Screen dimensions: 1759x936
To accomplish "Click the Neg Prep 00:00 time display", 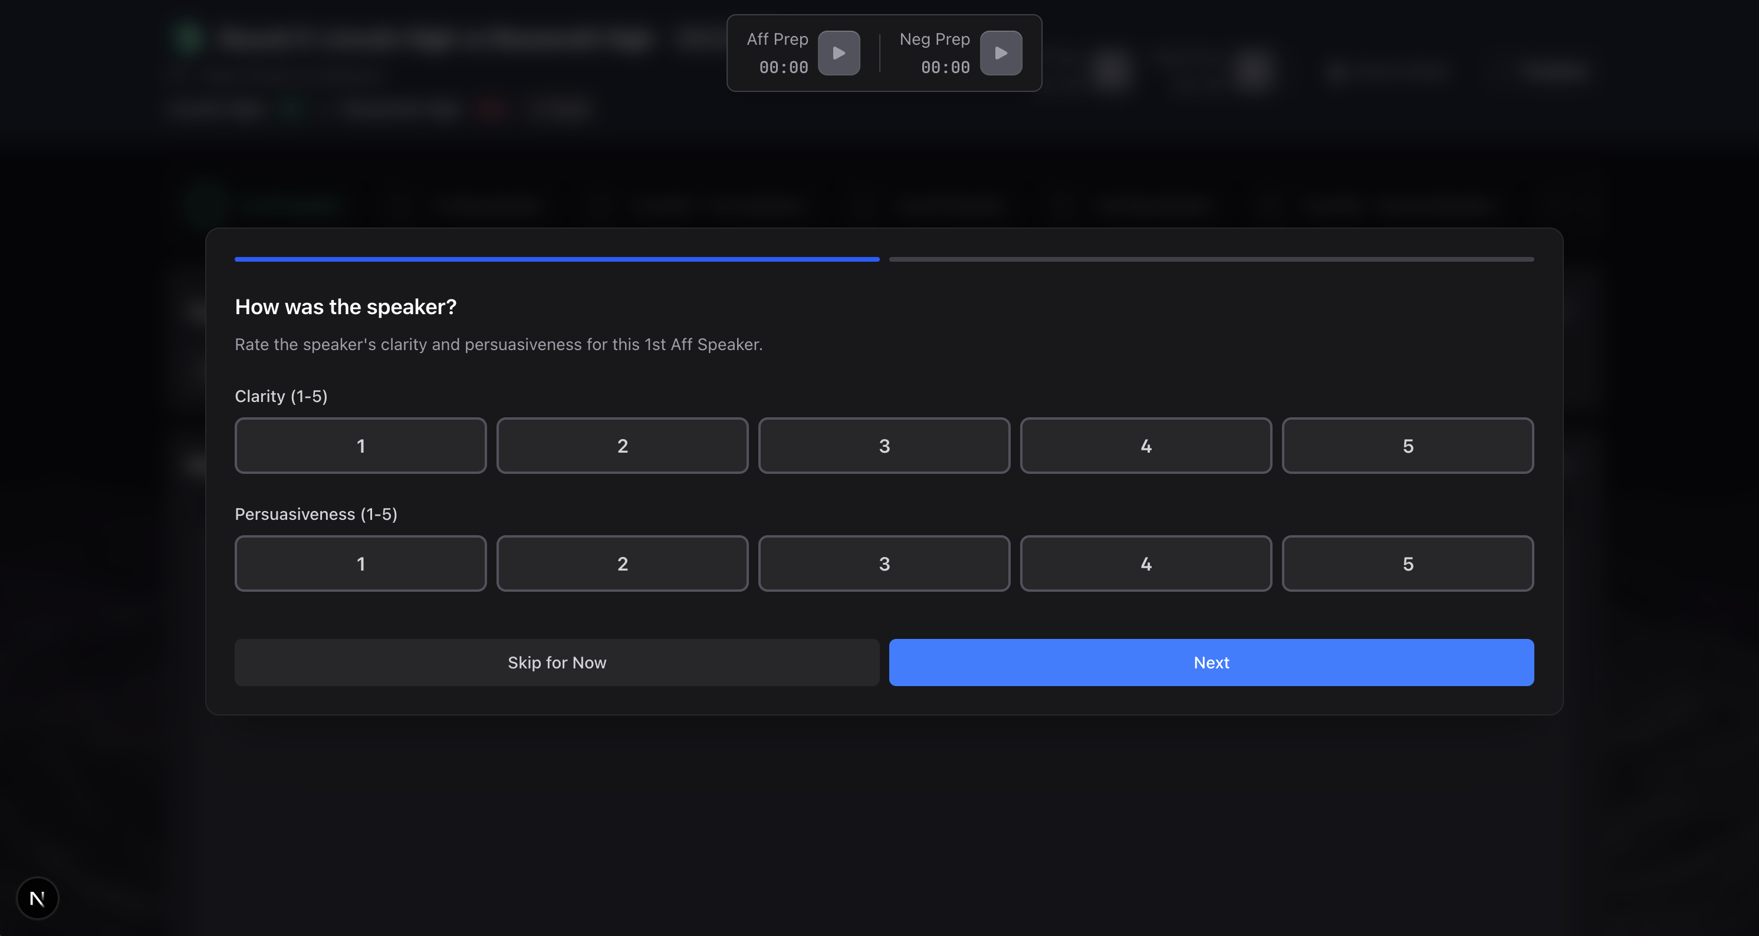I will (945, 68).
